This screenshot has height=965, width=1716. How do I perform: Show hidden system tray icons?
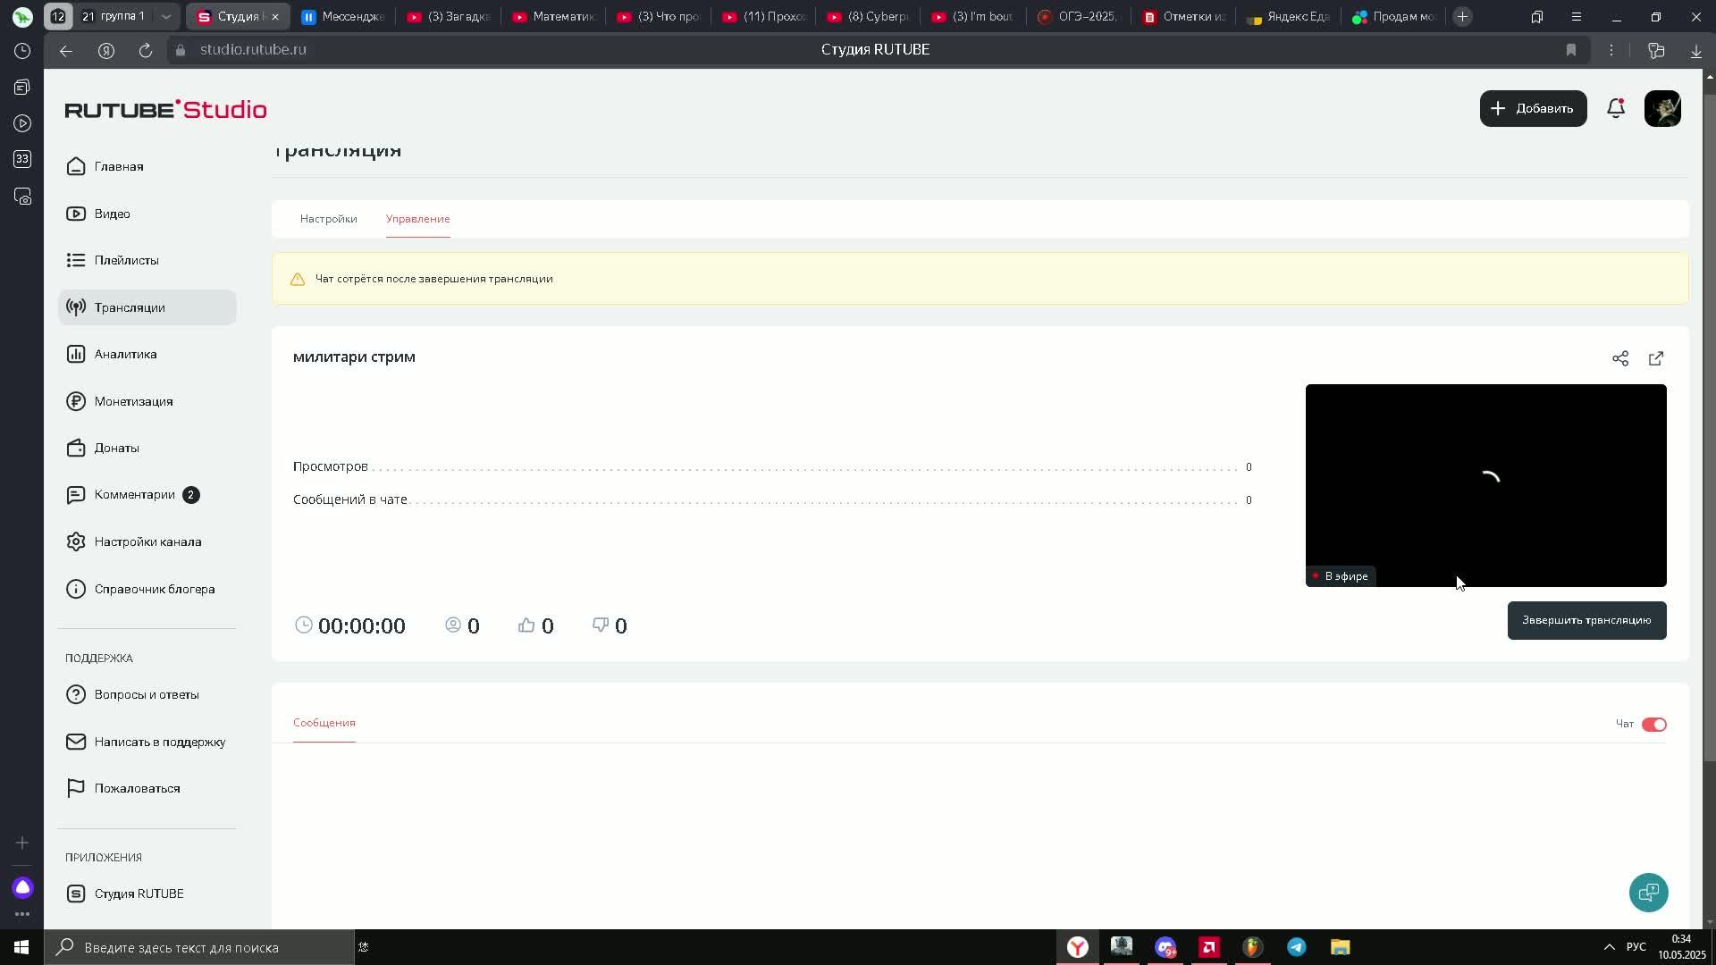(1609, 947)
